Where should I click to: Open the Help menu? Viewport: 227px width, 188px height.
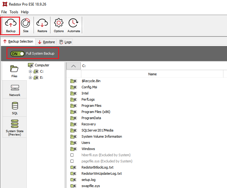coord(25,12)
